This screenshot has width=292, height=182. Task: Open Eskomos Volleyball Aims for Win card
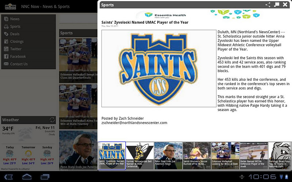click(x=78, y=107)
